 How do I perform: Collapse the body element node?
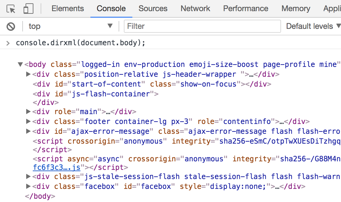tap(21, 65)
